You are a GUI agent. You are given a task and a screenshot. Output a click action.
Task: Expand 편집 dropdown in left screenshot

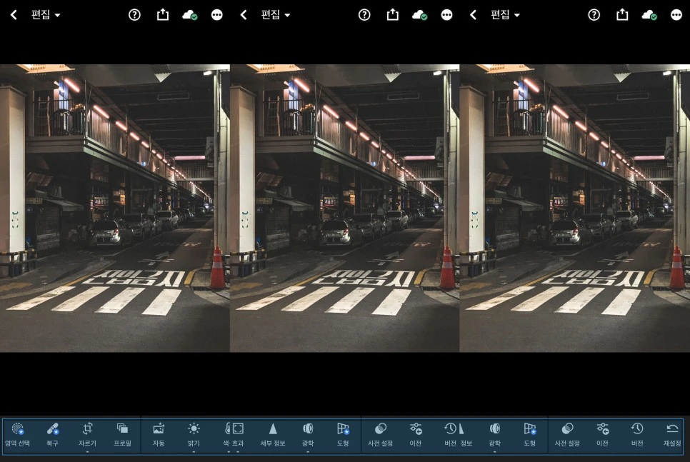[45, 15]
